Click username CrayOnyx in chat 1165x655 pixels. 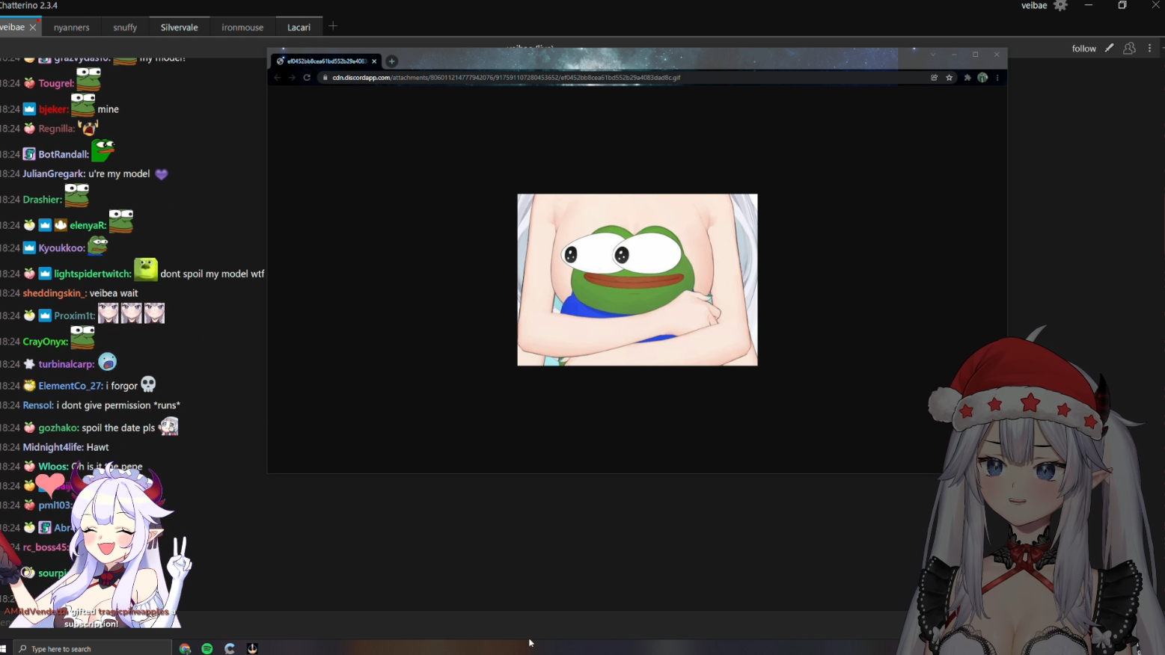[46, 342]
